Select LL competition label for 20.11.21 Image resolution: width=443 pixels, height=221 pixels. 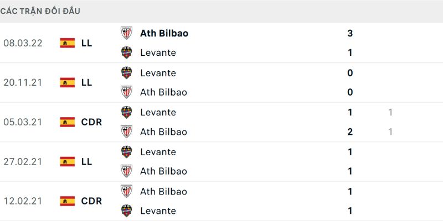[86, 83]
